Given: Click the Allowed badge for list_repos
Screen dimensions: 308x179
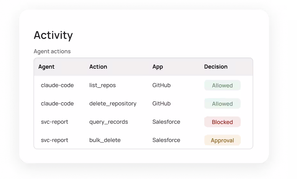Looking at the screenshot, I should [223, 85].
